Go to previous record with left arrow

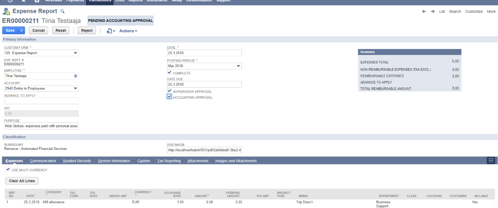click(424, 11)
